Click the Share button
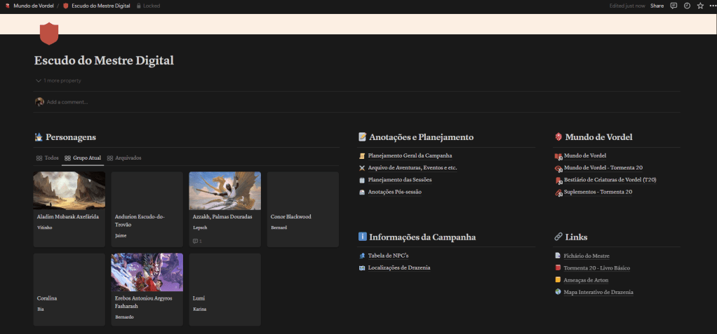 (657, 6)
